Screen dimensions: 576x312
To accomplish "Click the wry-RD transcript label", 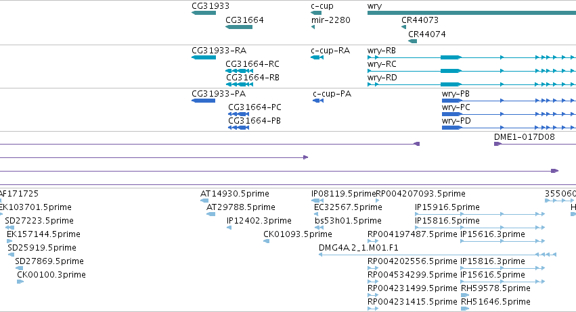I will pyautogui.click(x=382, y=78).
